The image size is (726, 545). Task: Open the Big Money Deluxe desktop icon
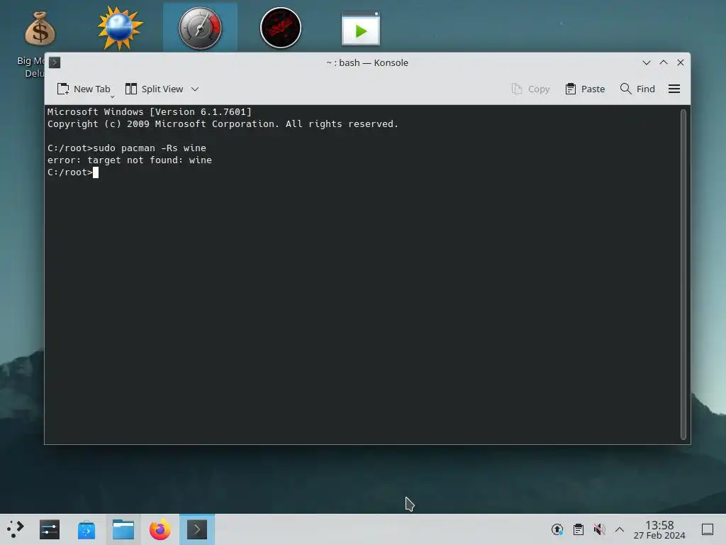pyautogui.click(x=39, y=30)
